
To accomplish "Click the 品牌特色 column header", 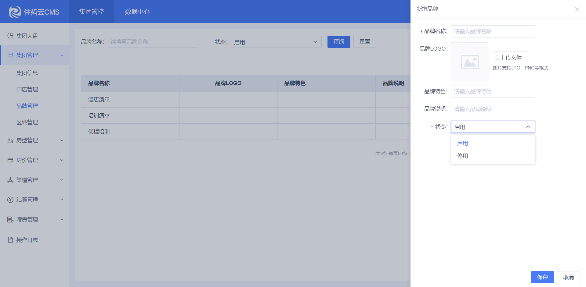I will (x=326, y=83).
